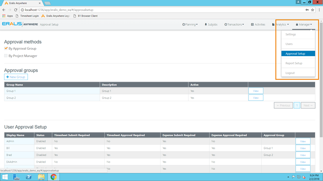Expand the Transactions dropdown menu
323x181 pixels.
click(x=234, y=24)
